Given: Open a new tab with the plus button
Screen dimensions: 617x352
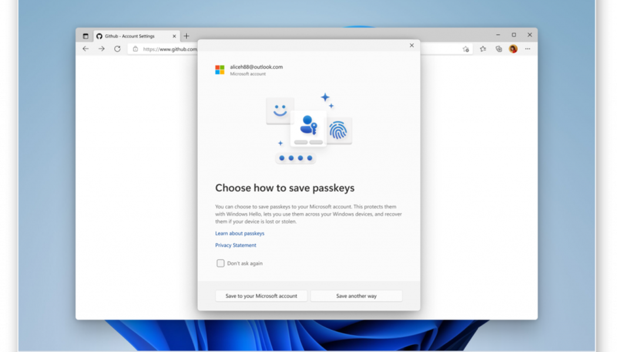Looking at the screenshot, I should tap(186, 36).
